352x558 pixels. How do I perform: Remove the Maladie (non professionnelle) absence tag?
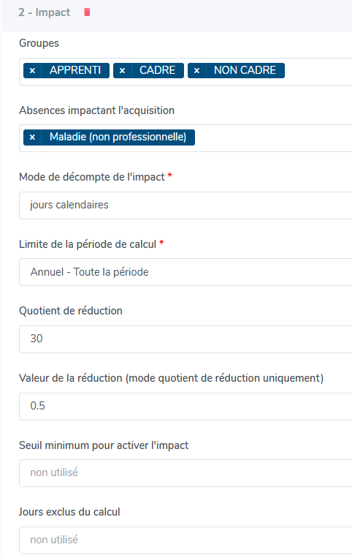click(32, 137)
